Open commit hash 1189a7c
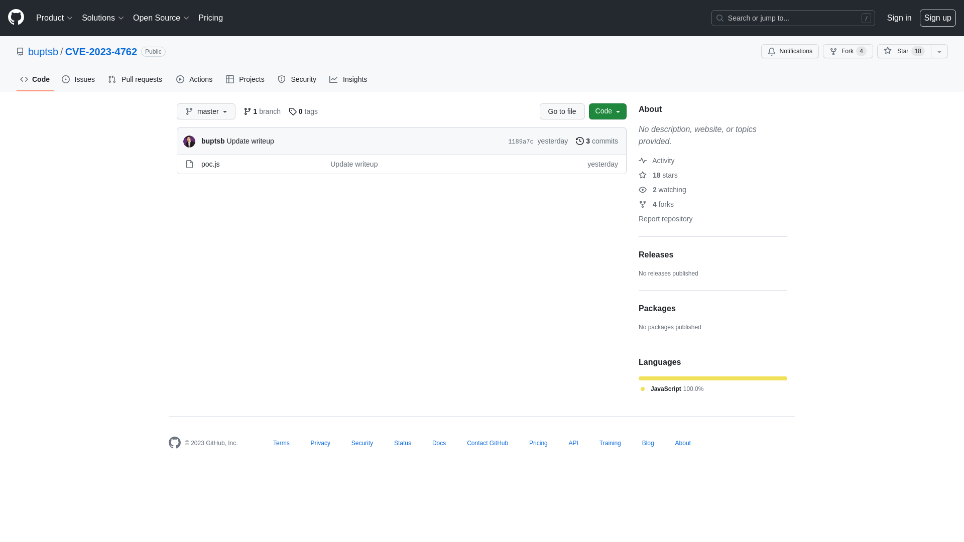 pos(521,142)
